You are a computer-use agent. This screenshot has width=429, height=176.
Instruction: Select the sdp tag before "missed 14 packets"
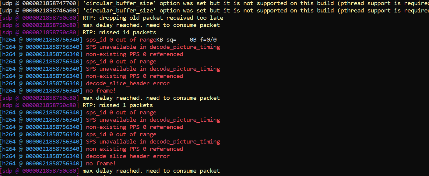click(x=40, y=32)
